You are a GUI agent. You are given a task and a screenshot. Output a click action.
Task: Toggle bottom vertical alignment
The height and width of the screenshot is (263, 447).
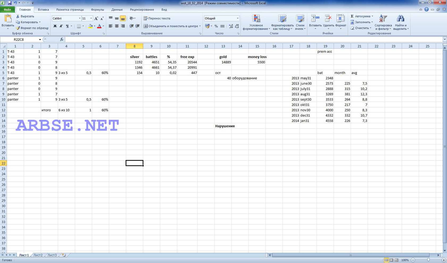[123, 18]
